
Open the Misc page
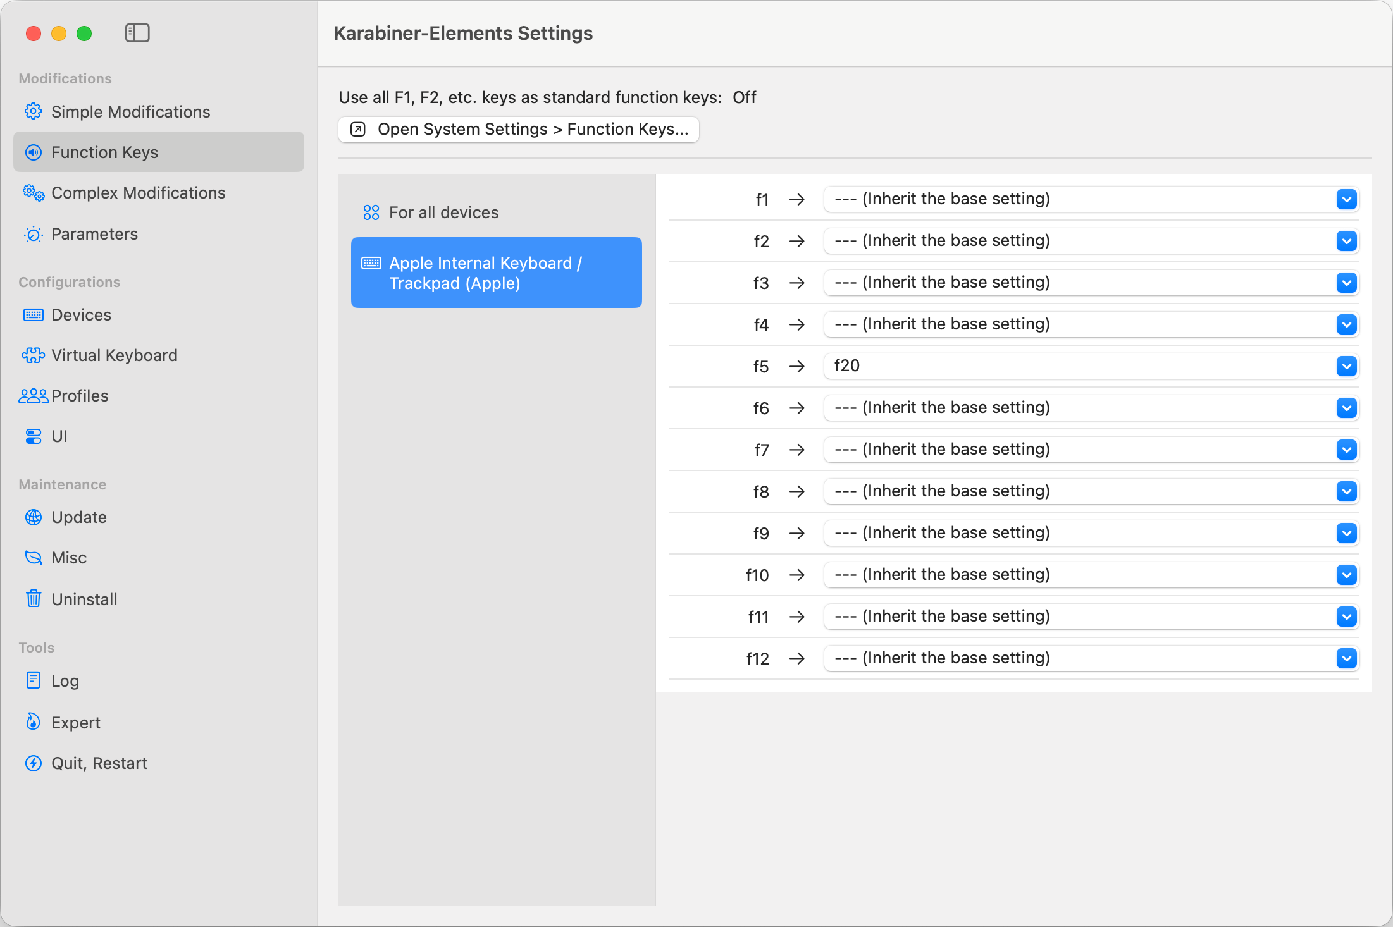click(x=159, y=558)
